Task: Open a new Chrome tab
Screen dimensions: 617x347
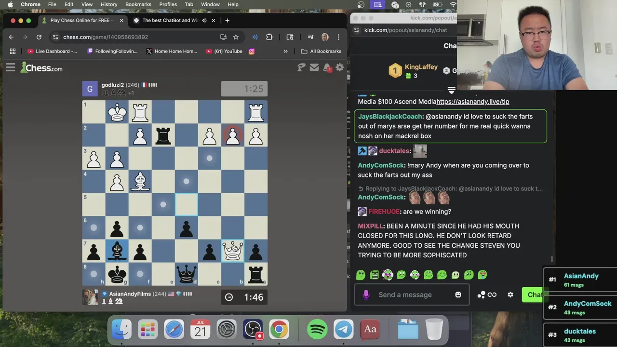Action: pyautogui.click(x=227, y=20)
